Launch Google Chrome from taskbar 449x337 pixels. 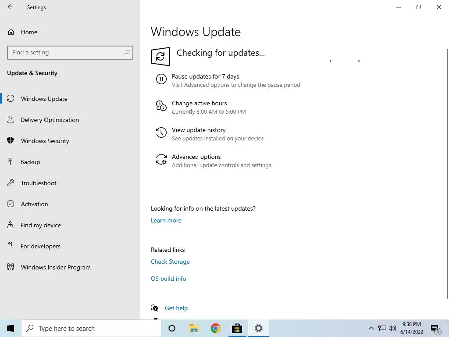(215, 328)
